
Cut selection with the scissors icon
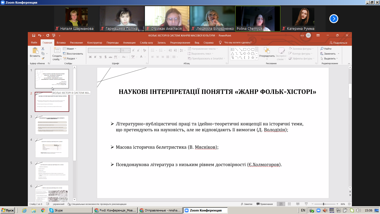(43, 49)
